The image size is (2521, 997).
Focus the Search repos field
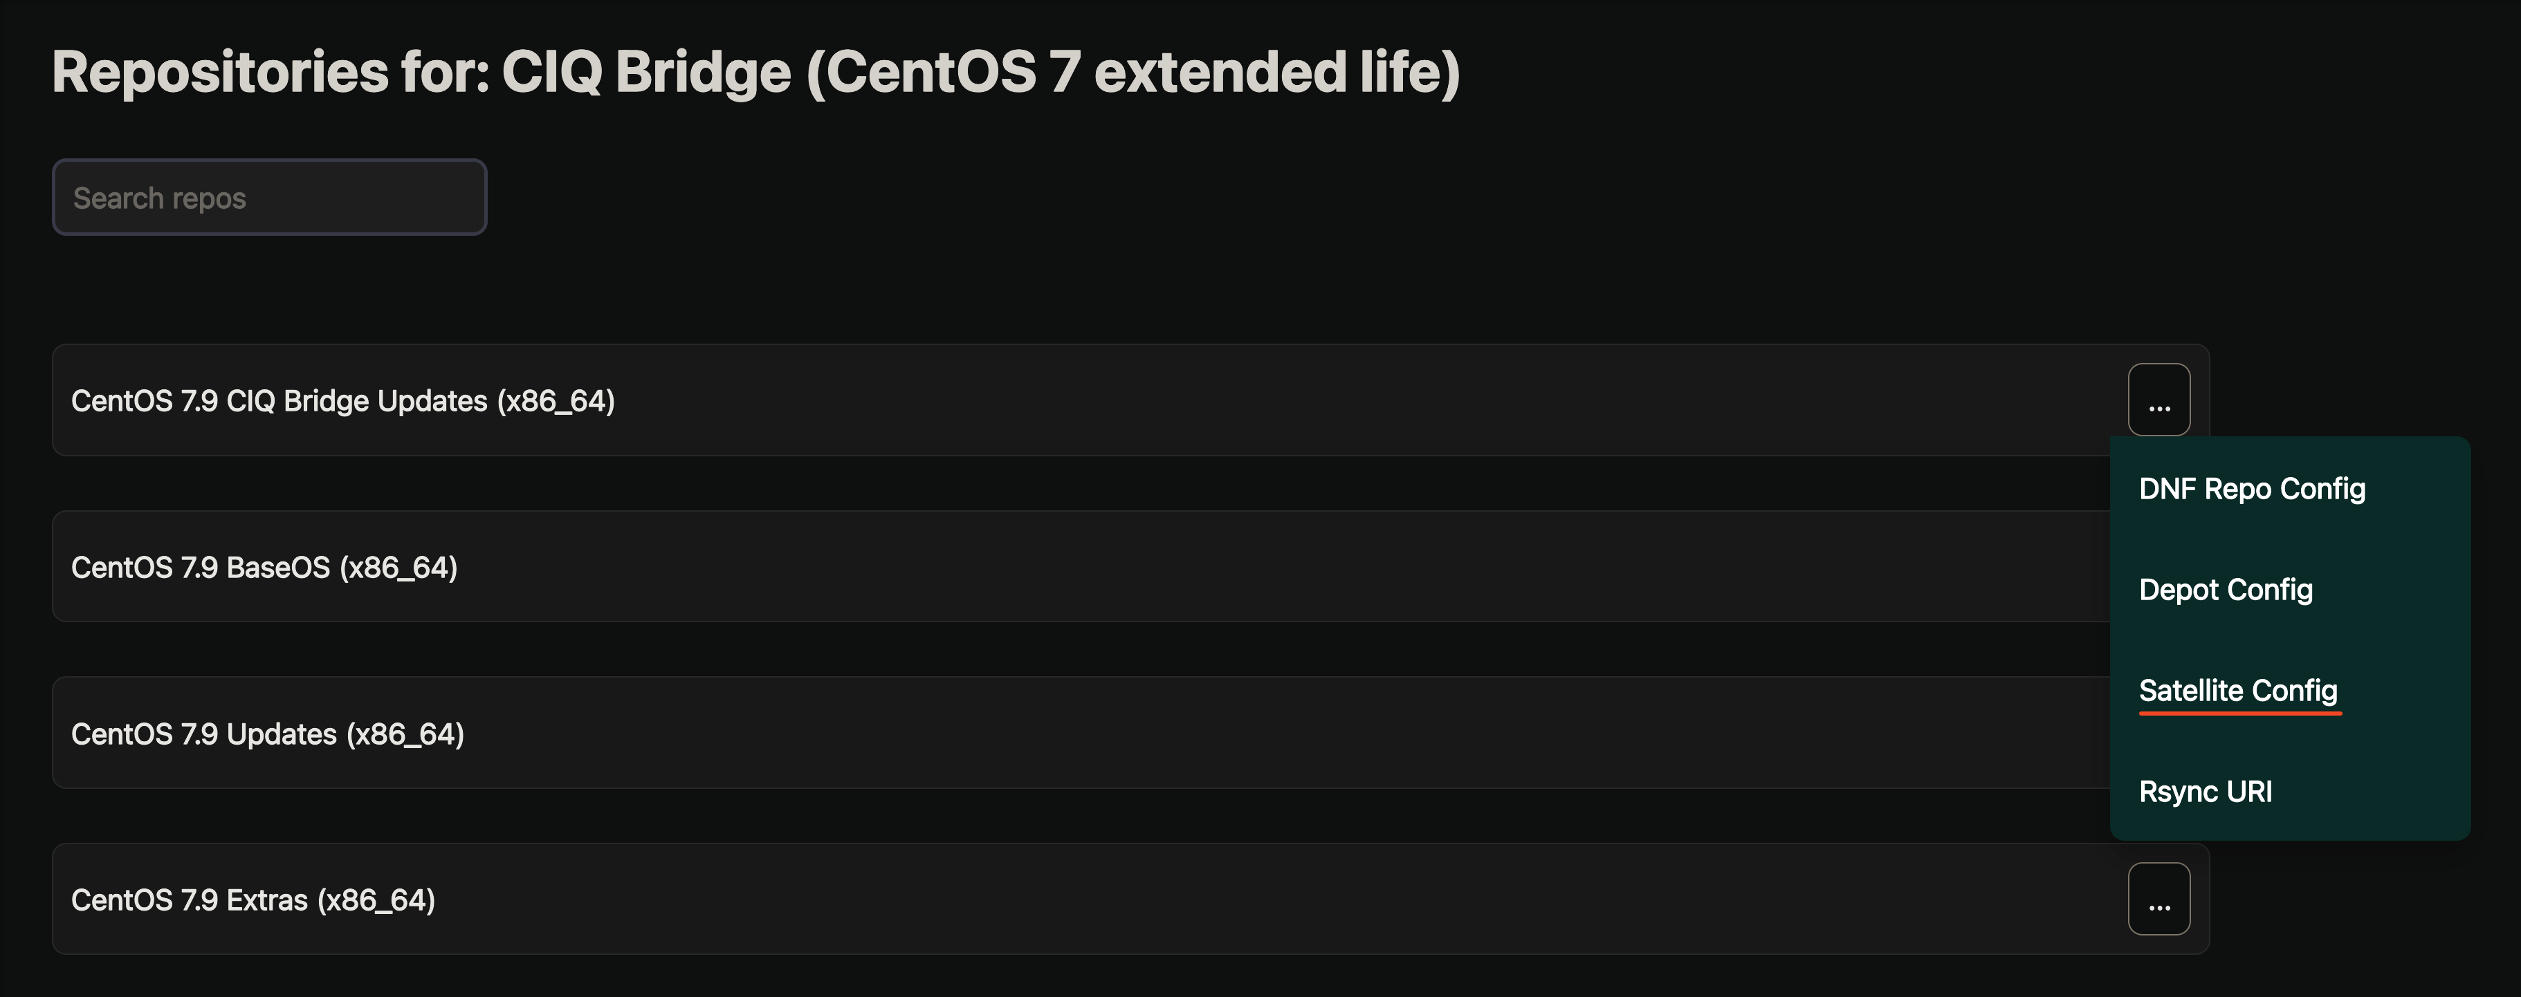click(x=269, y=198)
